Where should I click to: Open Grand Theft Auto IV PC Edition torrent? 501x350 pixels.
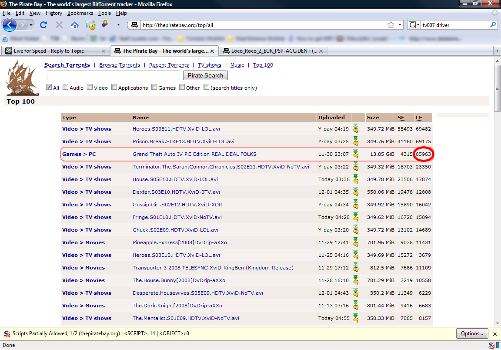click(x=194, y=154)
